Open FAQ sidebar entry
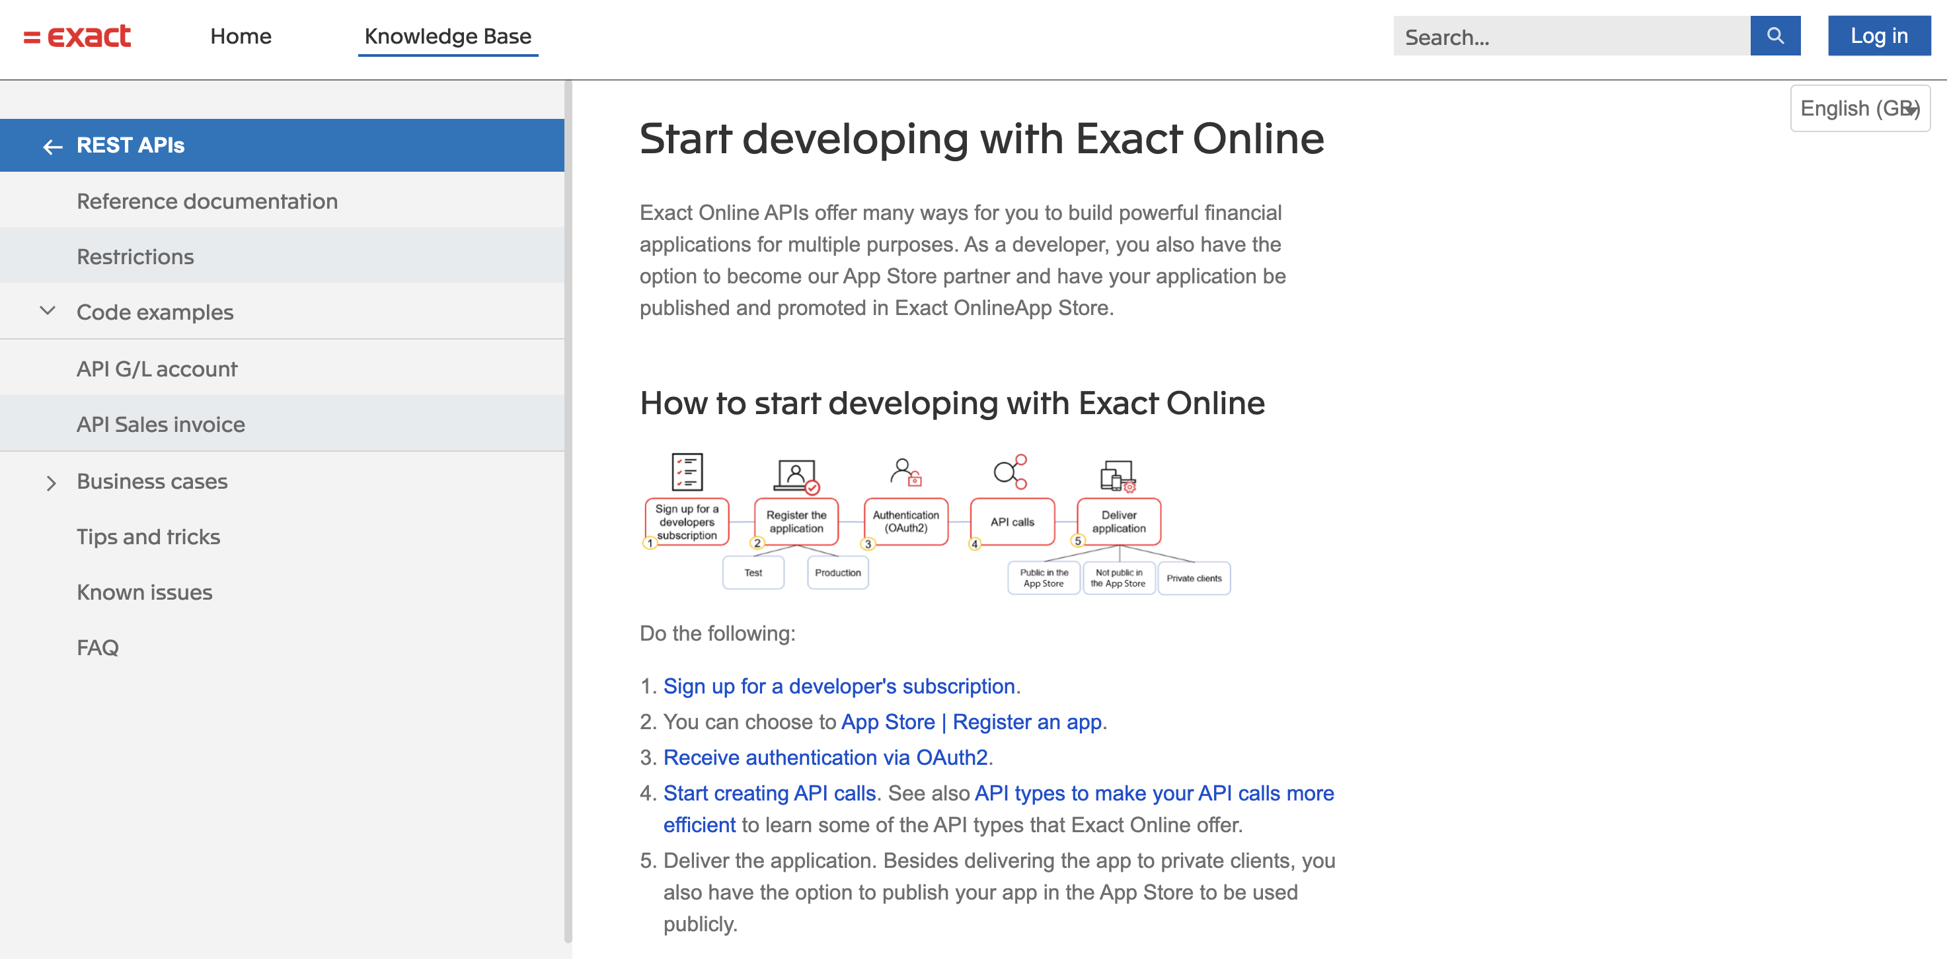Image resolution: width=1947 pixels, height=959 pixels. (282, 647)
